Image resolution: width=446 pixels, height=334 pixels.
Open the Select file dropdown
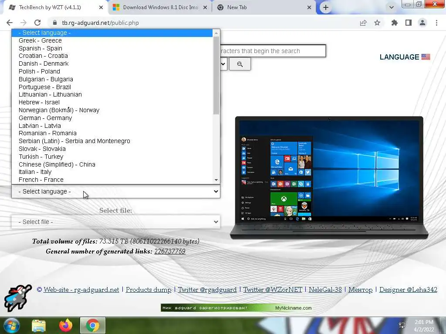click(116, 222)
